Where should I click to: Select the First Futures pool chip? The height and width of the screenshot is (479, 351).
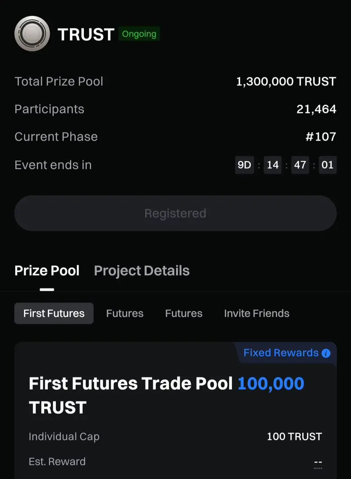click(x=54, y=313)
